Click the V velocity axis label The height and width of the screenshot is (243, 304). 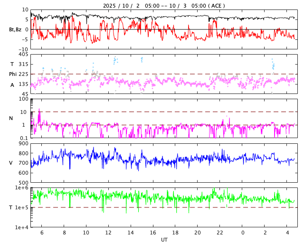coord(11,163)
